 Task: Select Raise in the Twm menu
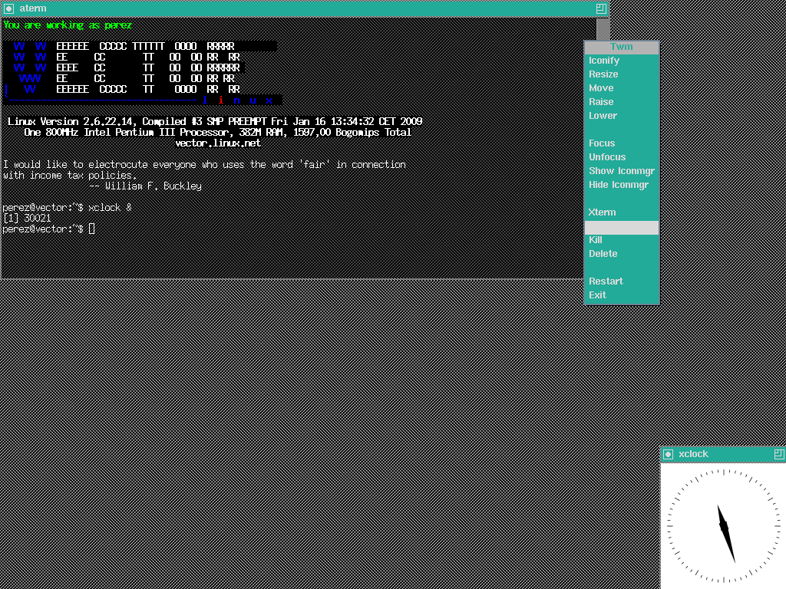[x=622, y=102]
